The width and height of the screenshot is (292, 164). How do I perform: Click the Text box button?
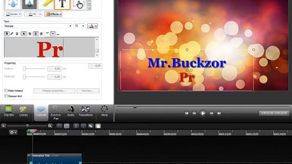pos(88,91)
